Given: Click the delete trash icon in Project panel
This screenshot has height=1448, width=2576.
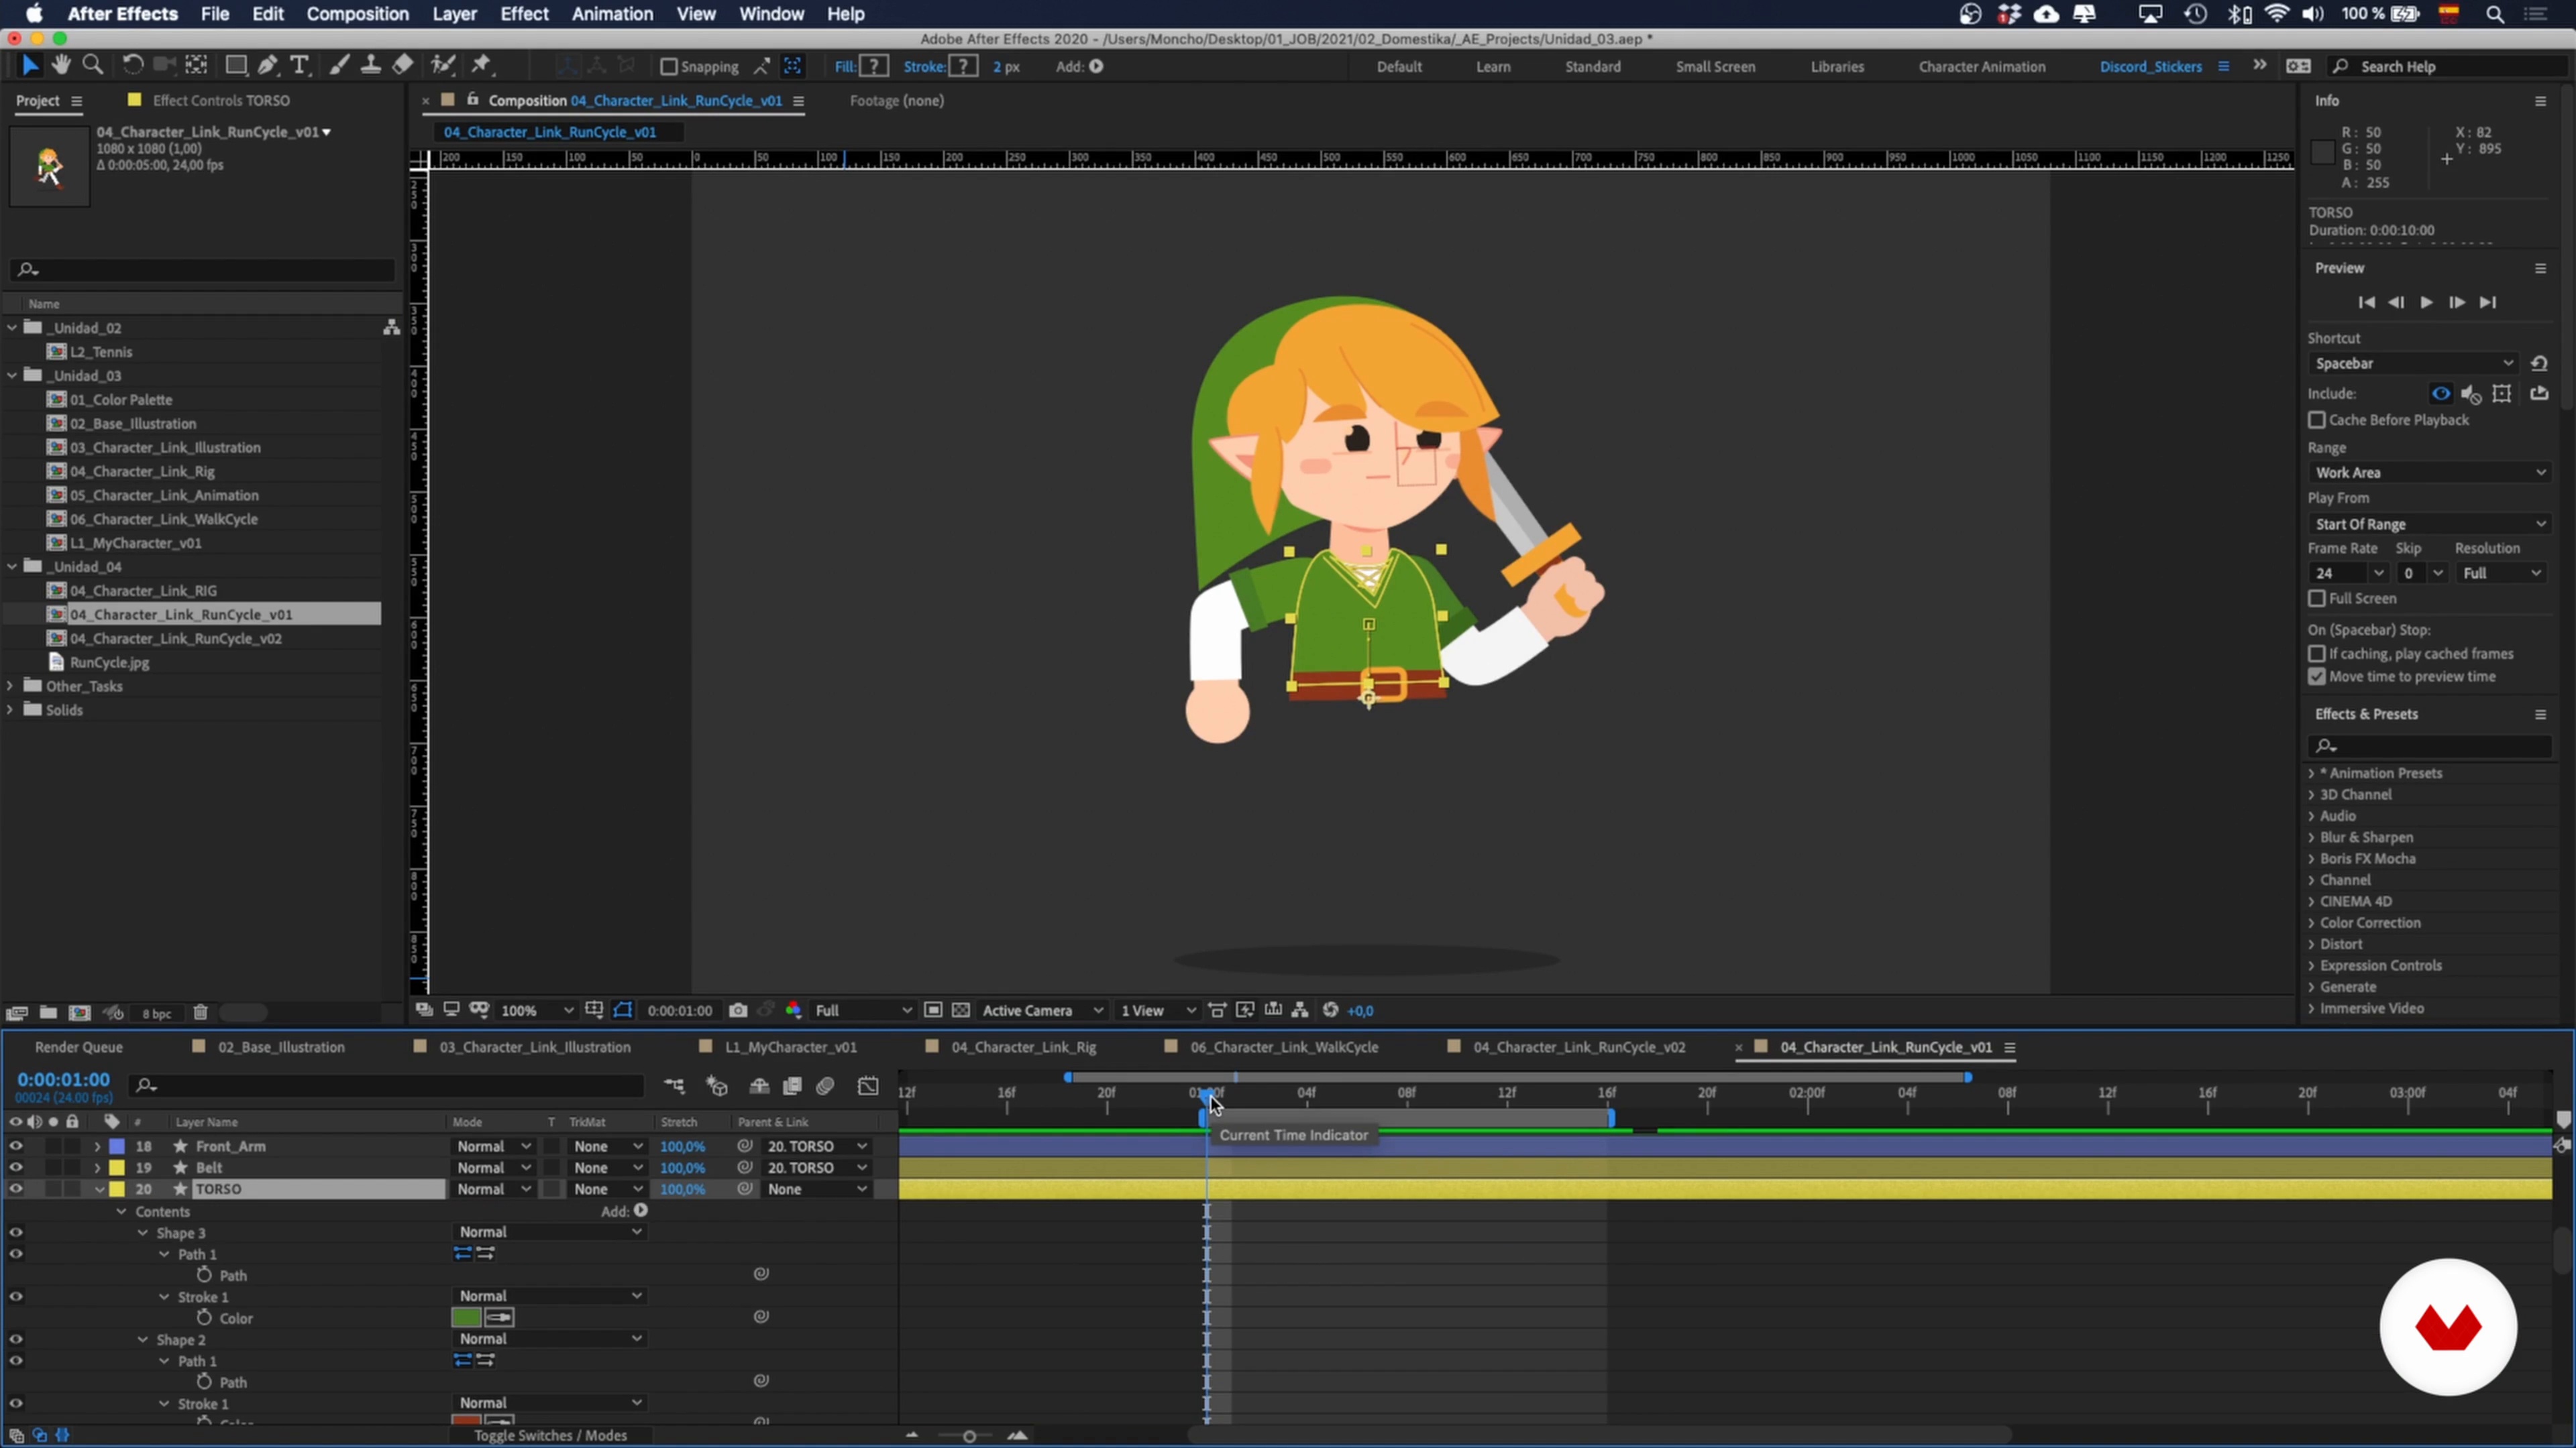Looking at the screenshot, I should [200, 1012].
